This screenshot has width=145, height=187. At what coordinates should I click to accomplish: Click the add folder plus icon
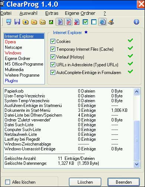(x=26, y=22)
